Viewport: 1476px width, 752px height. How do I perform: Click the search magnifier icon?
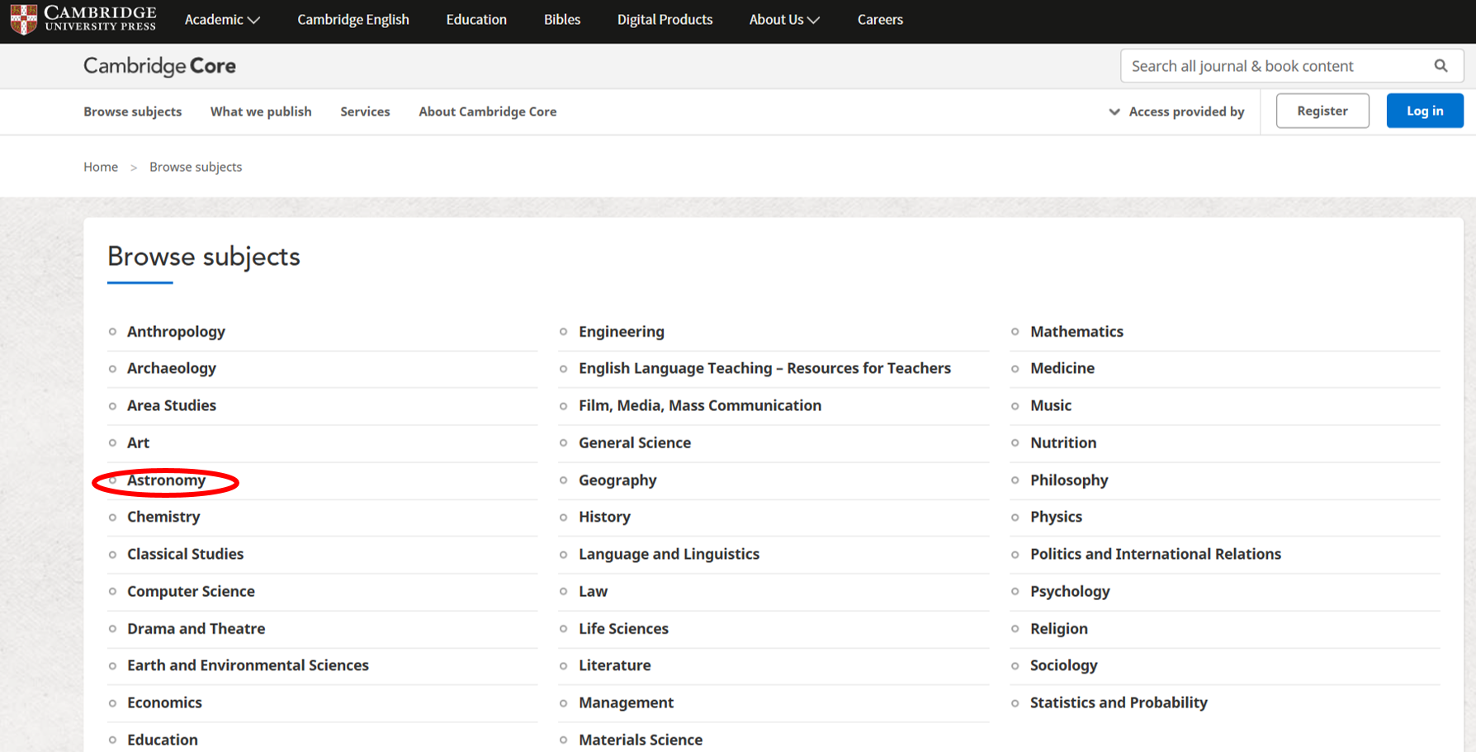1441,66
